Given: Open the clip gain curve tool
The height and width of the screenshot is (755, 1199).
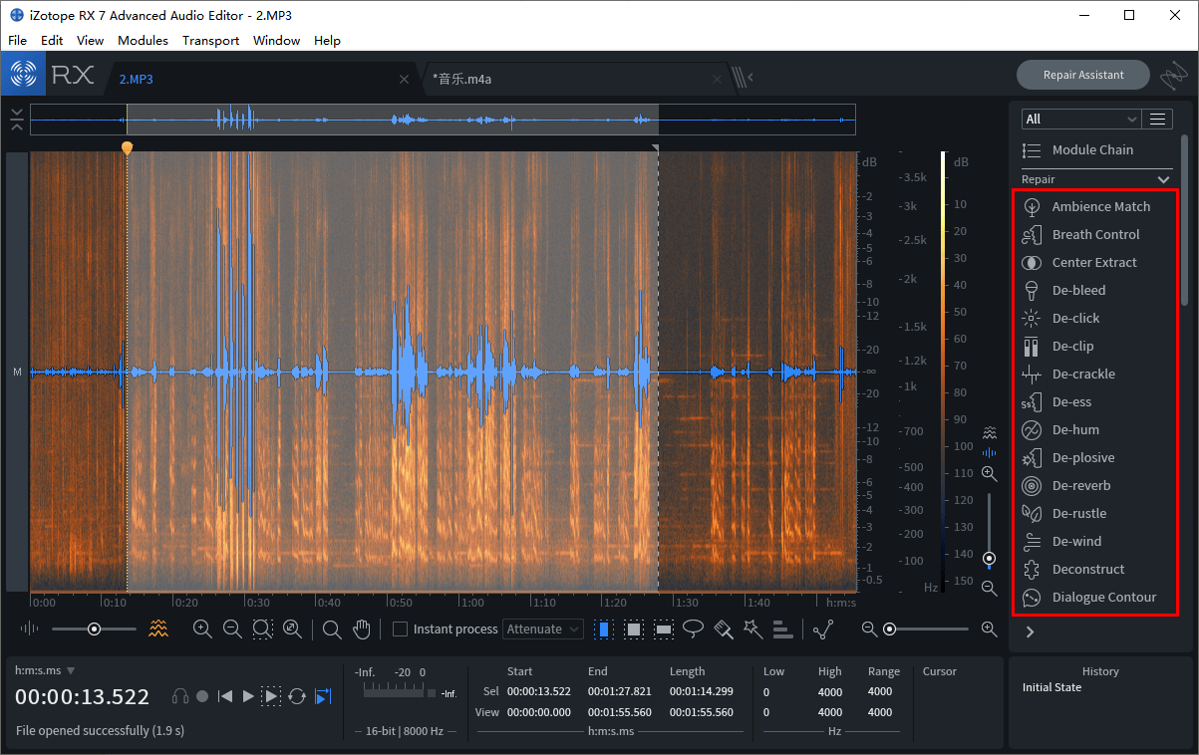Looking at the screenshot, I should click(823, 629).
